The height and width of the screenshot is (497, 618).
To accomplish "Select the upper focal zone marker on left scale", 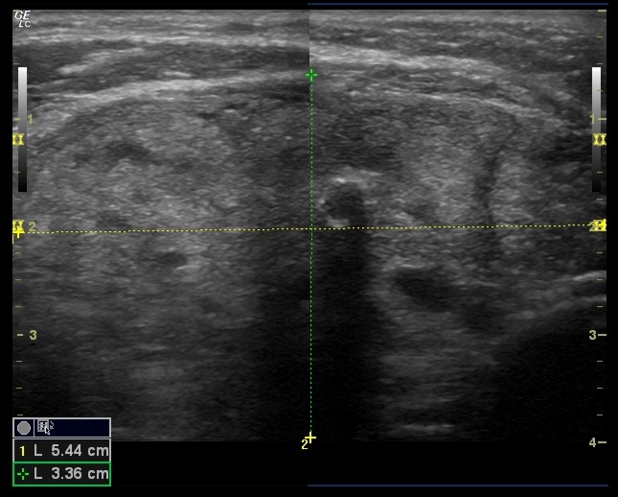I will tap(17, 139).
